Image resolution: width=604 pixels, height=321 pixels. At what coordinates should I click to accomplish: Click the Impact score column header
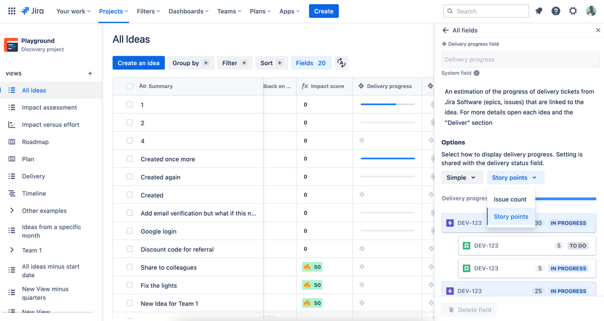pos(324,86)
